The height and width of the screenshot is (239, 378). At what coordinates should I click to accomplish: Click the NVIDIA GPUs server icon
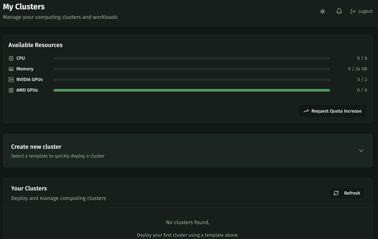pyautogui.click(x=11, y=80)
